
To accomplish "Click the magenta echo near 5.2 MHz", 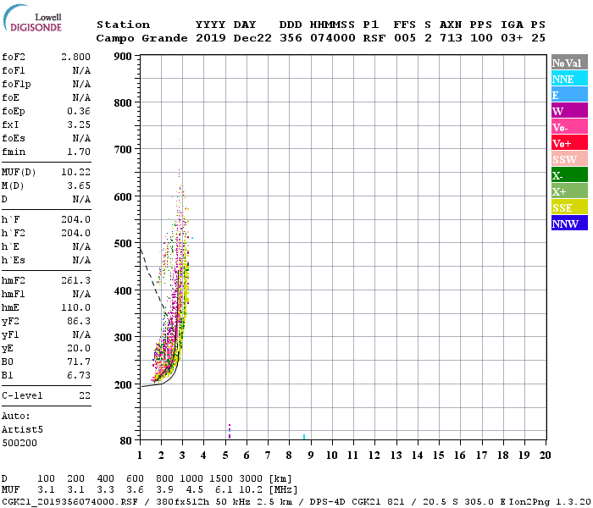I will tap(230, 431).
